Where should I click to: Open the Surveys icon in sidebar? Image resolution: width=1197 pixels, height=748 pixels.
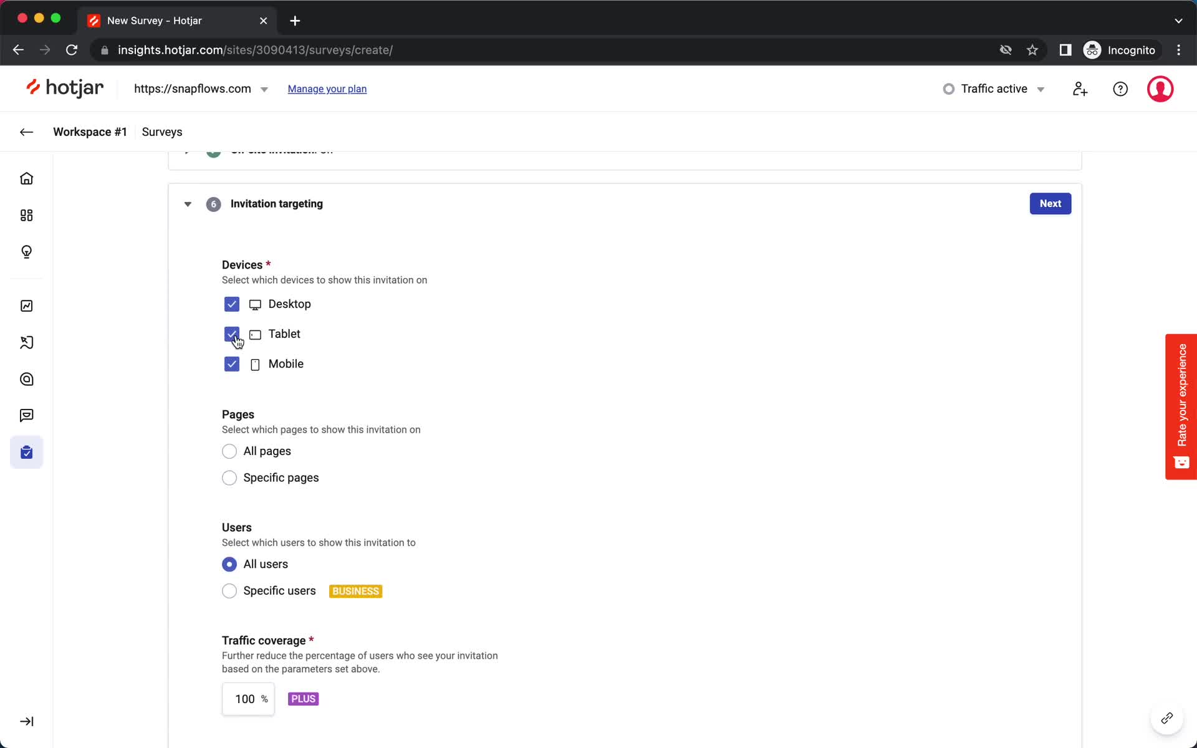[27, 451]
